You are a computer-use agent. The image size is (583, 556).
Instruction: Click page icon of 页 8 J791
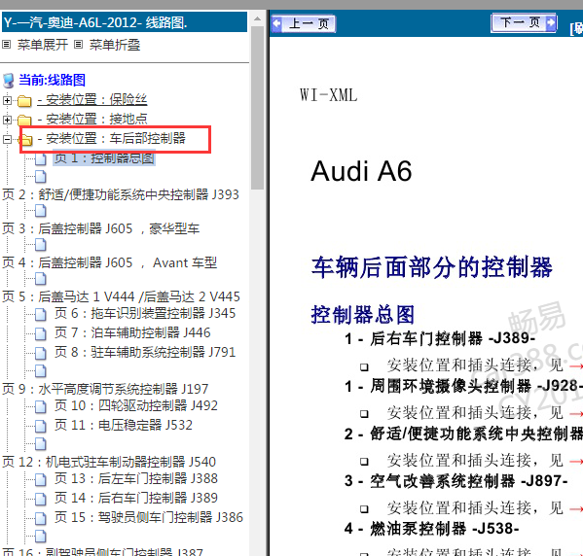click(x=41, y=353)
